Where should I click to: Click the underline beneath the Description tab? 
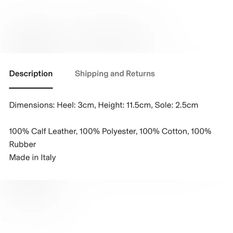tap(31, 88)
